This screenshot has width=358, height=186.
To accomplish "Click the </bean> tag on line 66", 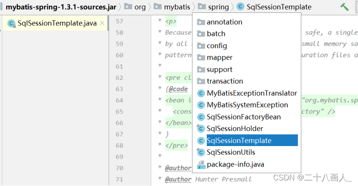I will point(178,123).
